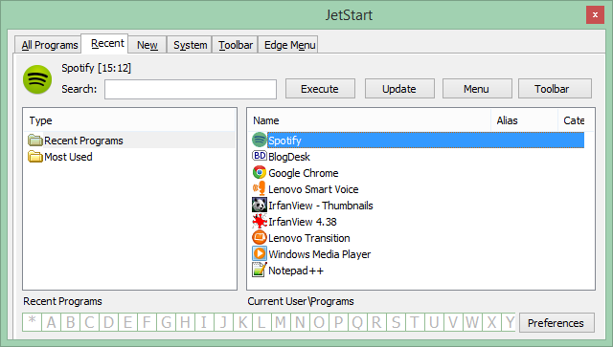Click the Lenovo Smart Voice microphone icon
The image size is (613, 347).
[x=259, y=188]
